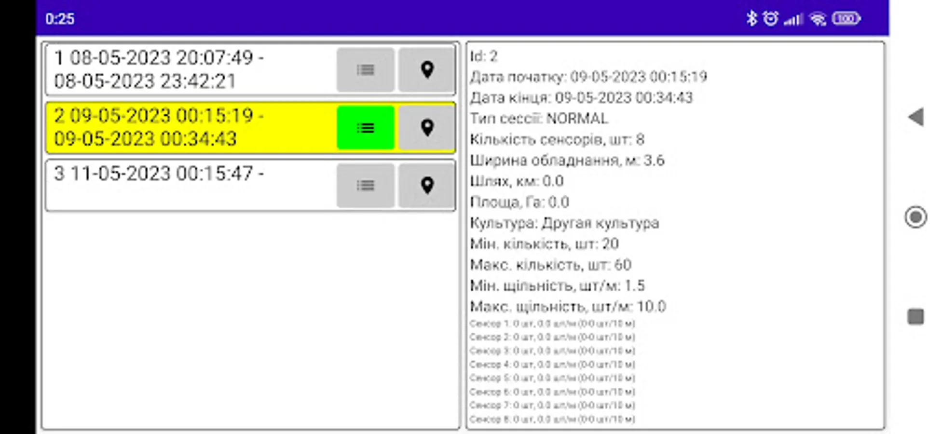Viewport: 942px width, 434px height.
Task: Tap battery level indicator
Action: click(x=846, y=19)
